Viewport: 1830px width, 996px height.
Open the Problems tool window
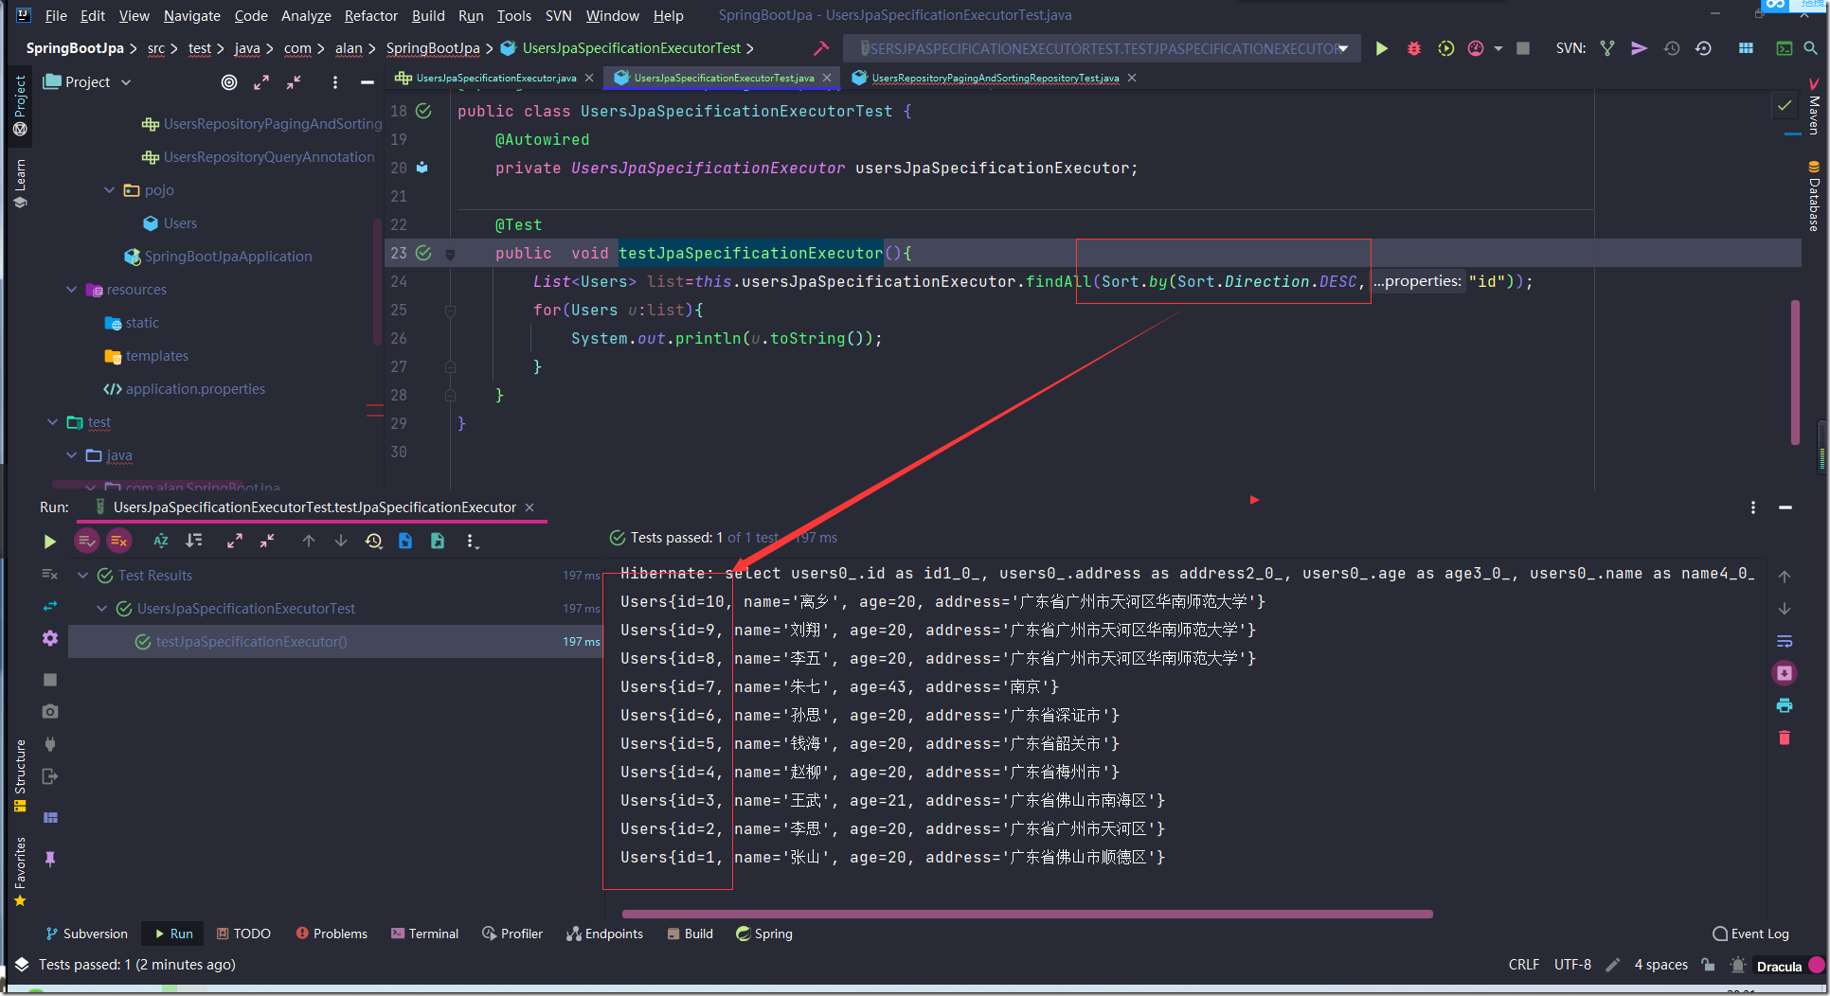[x=332, y=934]
